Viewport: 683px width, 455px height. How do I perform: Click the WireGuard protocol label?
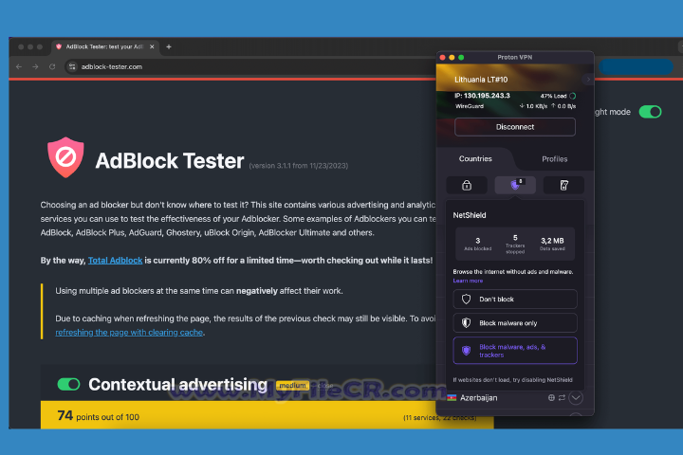[470, 106]
